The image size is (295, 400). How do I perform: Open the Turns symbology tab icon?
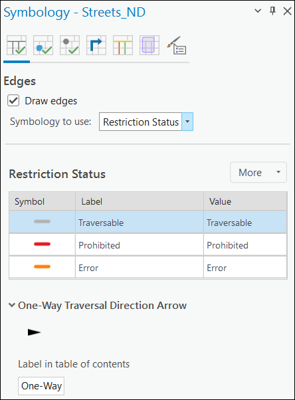[96, 45]
